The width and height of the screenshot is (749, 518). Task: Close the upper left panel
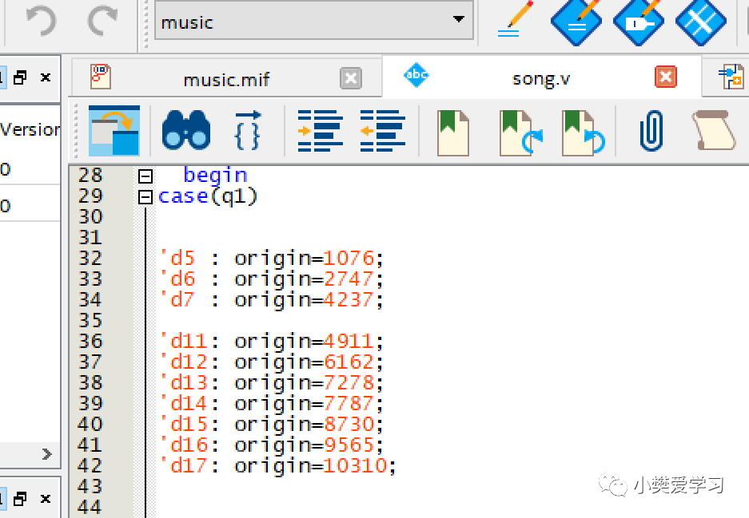point(46,77)
